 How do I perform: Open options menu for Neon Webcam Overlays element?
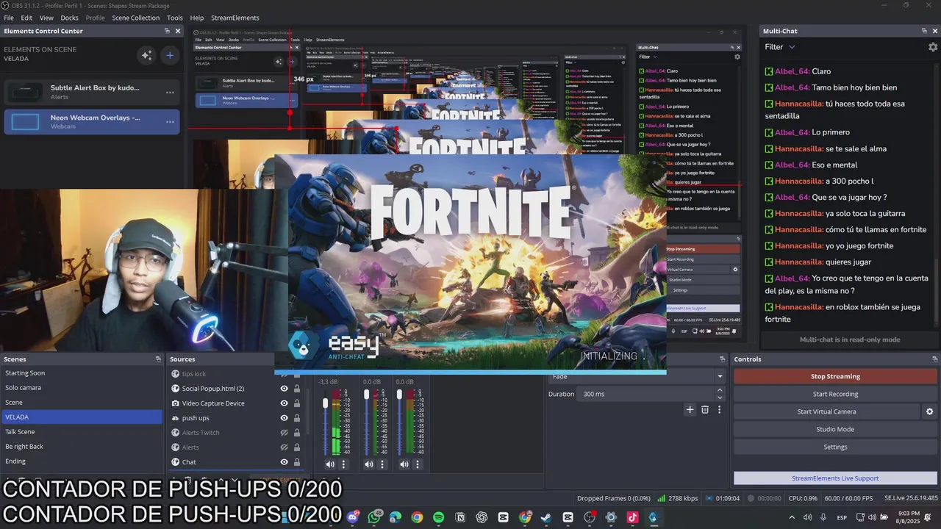pos(170,122)
